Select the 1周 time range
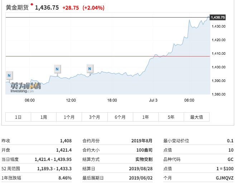The height and width of the screenshot is (186, 236). click(44, 117)
